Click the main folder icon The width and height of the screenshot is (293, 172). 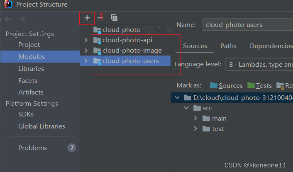[206, 118]
